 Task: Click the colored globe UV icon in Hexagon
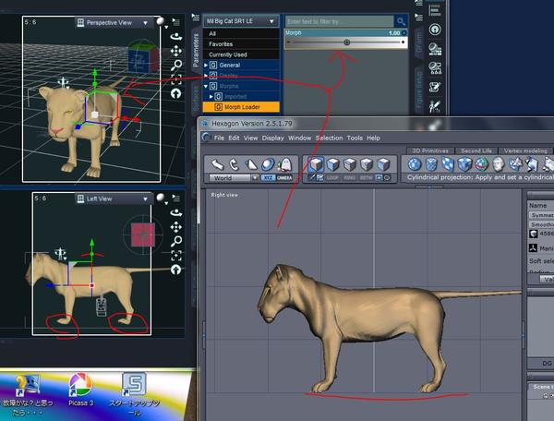(x=481, y=164)
